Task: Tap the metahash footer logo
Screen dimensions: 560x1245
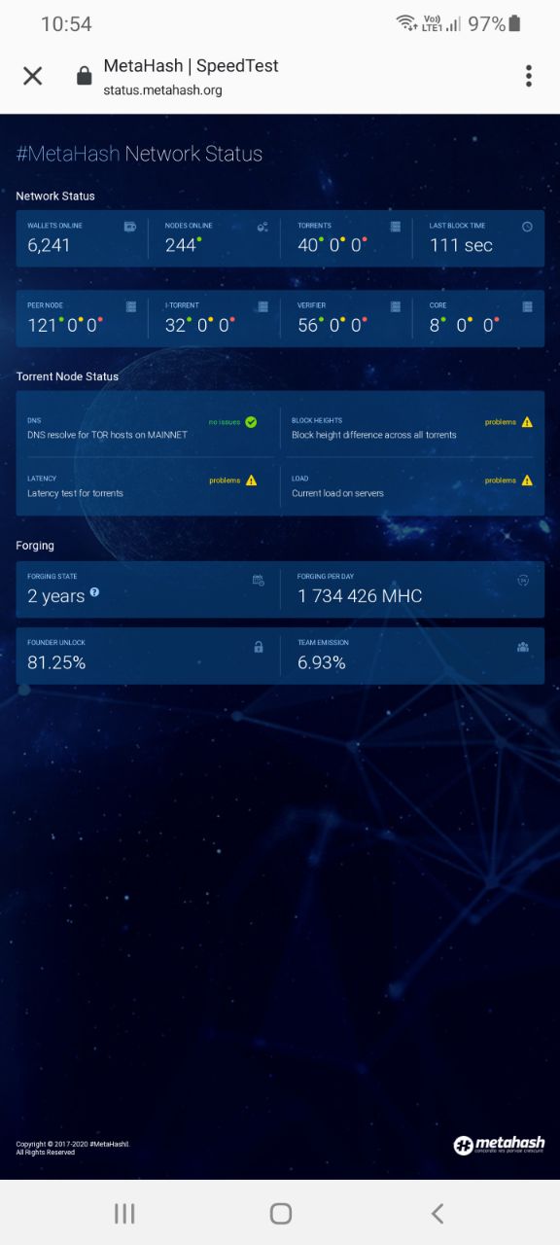Action: coord(499,1145)
